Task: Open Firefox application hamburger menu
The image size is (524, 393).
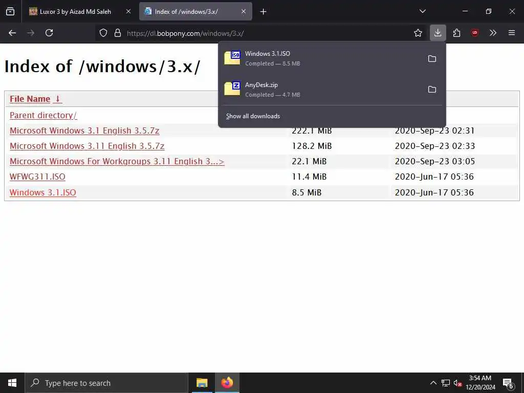Action: pyautogui.click(x=512, y=33)
